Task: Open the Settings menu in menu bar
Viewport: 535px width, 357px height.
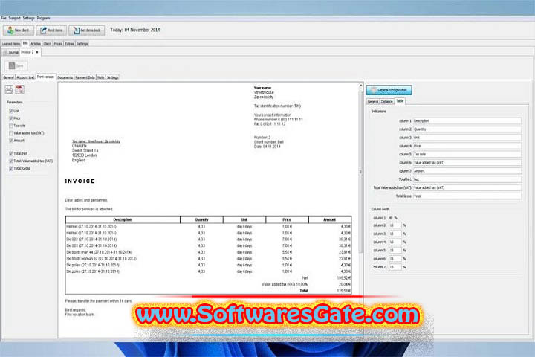Action: [29, 18]
